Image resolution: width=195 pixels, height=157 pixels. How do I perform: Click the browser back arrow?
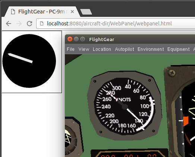[x=9, y=24]
